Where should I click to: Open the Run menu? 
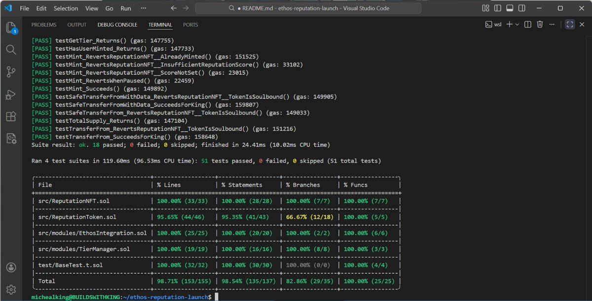tap(126, 8)
